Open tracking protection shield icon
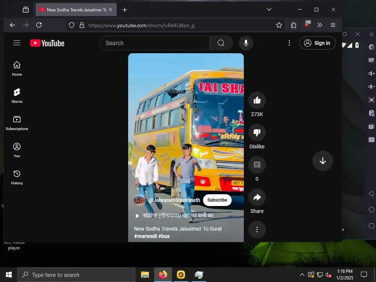376x282 pixels. [x=72, y=25]
